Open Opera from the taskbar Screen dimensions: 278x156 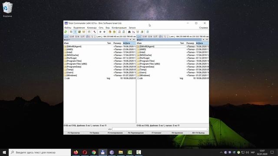[85, 152]
